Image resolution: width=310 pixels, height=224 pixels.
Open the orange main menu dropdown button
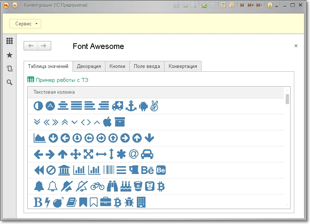pos(15,5)
